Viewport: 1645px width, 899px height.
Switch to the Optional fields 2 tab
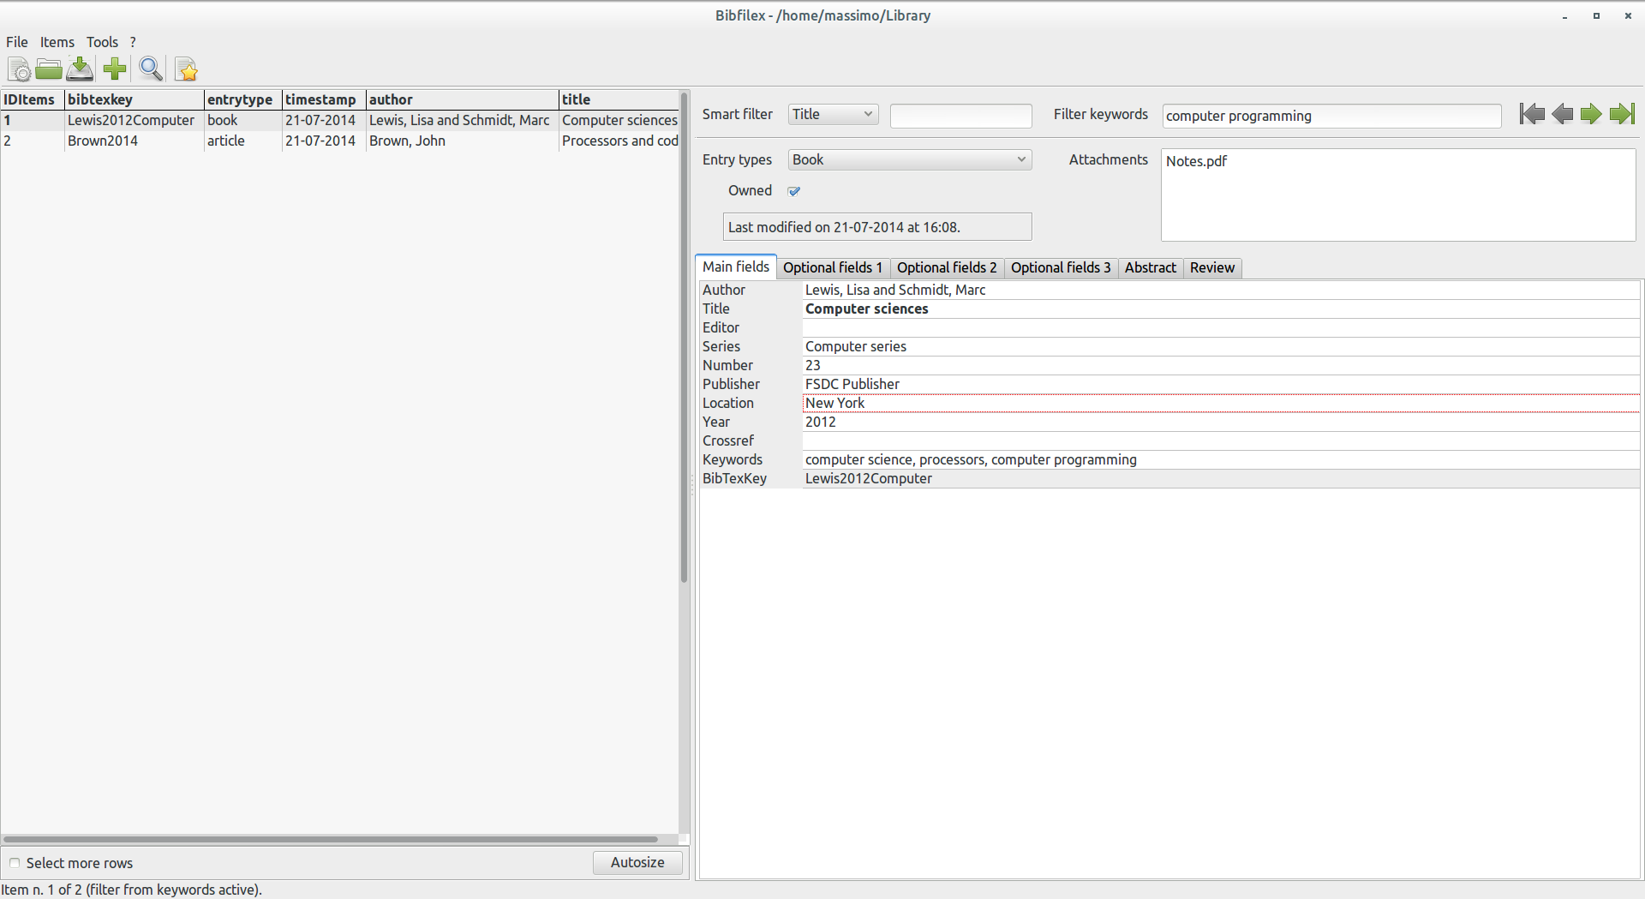coord(947,267)
